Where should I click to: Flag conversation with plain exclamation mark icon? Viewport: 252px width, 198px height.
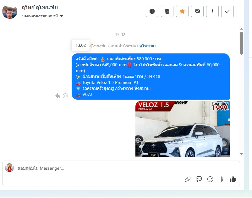tap(212, 11)
